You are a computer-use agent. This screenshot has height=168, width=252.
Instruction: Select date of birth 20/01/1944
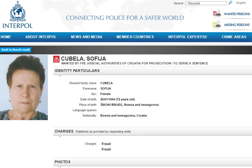pos(107,99)
